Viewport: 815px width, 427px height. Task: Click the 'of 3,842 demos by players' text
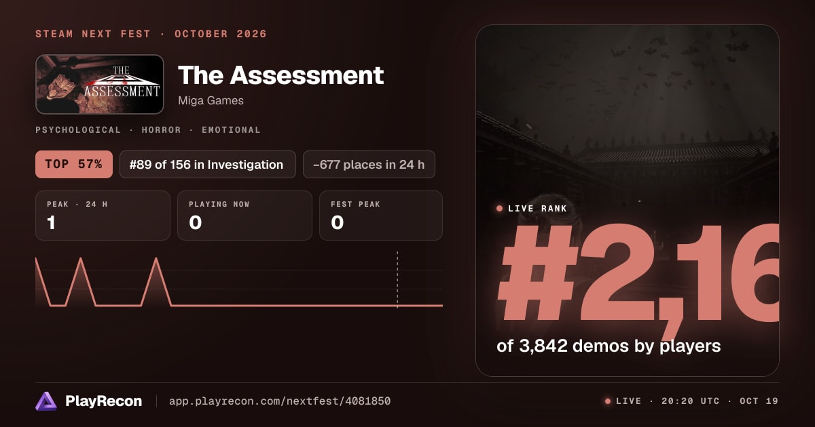609,346
